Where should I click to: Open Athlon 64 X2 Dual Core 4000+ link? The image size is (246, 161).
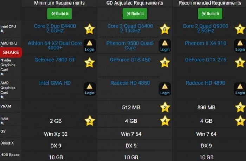coord(55,45)
